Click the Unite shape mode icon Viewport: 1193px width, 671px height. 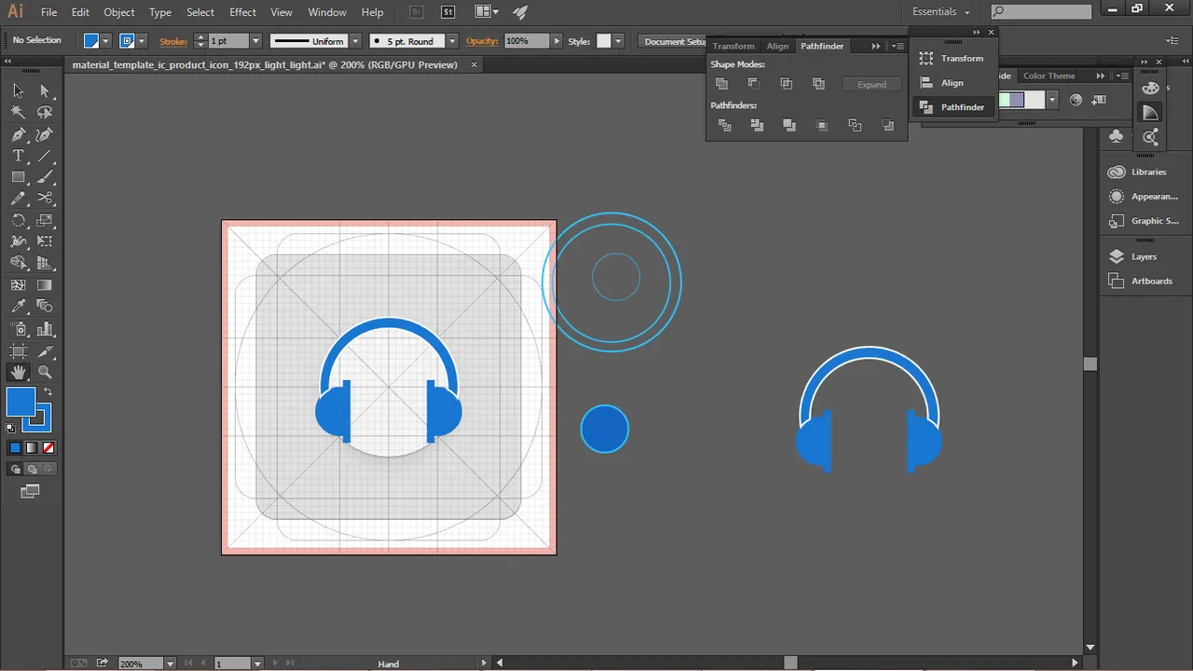(721, 84)
